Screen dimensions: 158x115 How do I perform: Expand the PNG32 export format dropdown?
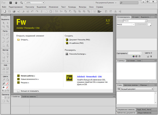point(134,24)
